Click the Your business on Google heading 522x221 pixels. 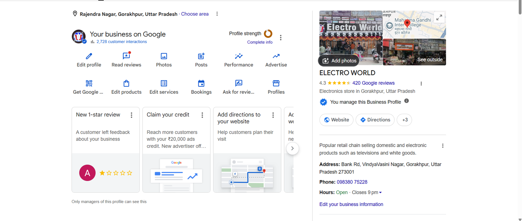point(128,34)
